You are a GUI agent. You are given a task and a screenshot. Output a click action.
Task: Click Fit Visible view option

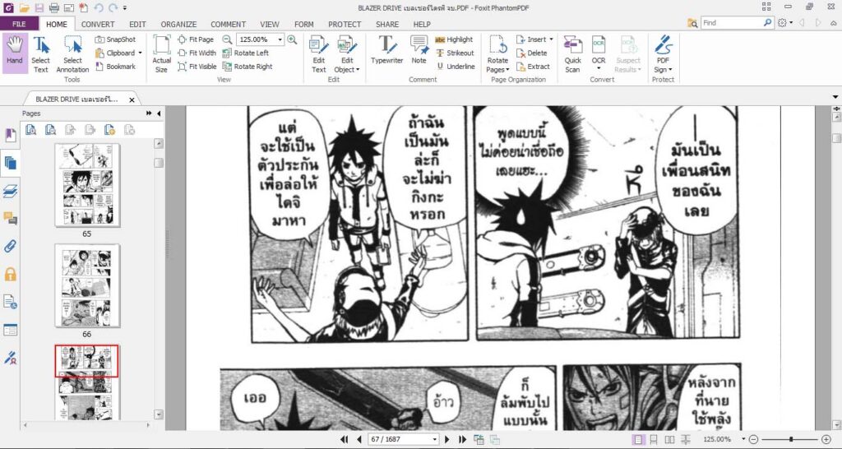click(x=197, y=67)
